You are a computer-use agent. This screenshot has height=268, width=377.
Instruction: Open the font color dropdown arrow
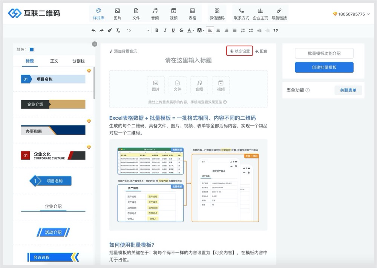pos(193,30)
